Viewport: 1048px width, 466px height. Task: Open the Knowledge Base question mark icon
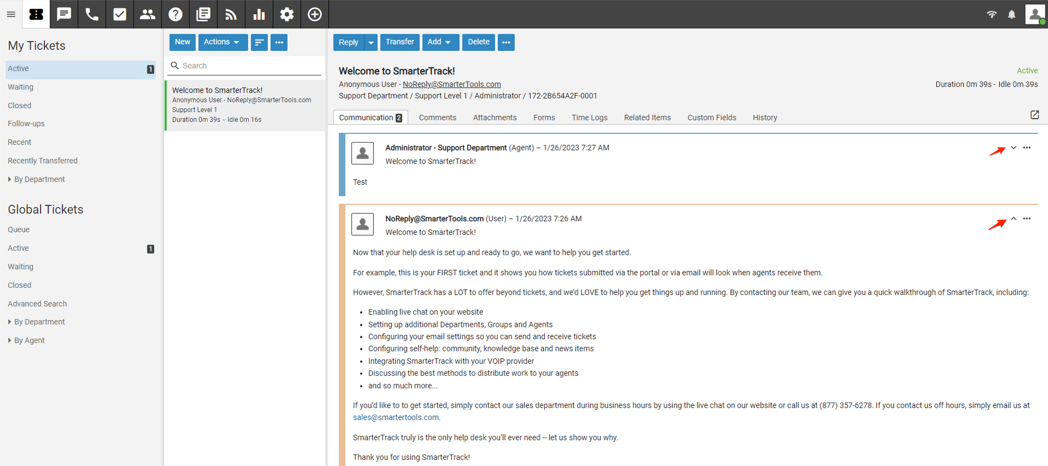coord(175,14)
